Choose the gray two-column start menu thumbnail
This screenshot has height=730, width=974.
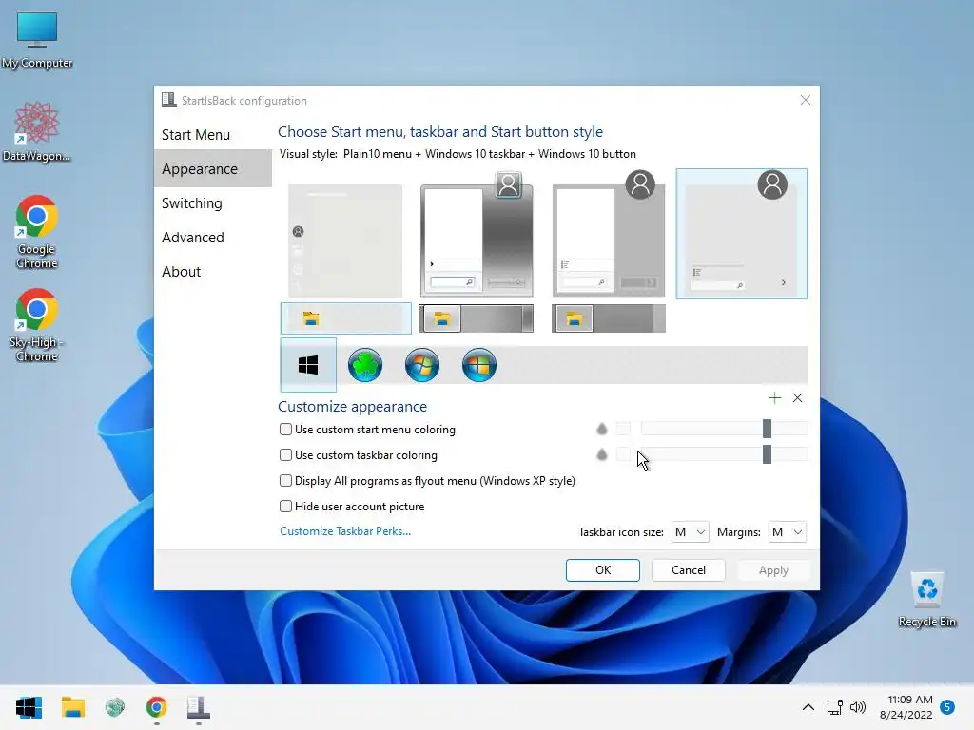click(609, 234)
